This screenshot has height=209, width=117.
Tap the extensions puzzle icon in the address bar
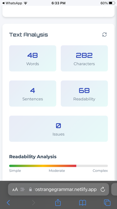point(22,189)
